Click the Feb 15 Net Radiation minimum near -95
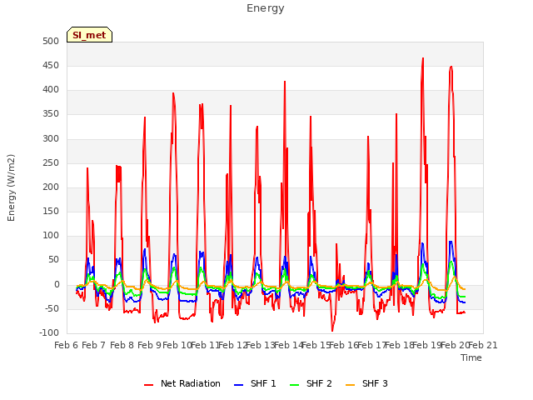Screen dimensions: 533x400 (x=332, y=331)
